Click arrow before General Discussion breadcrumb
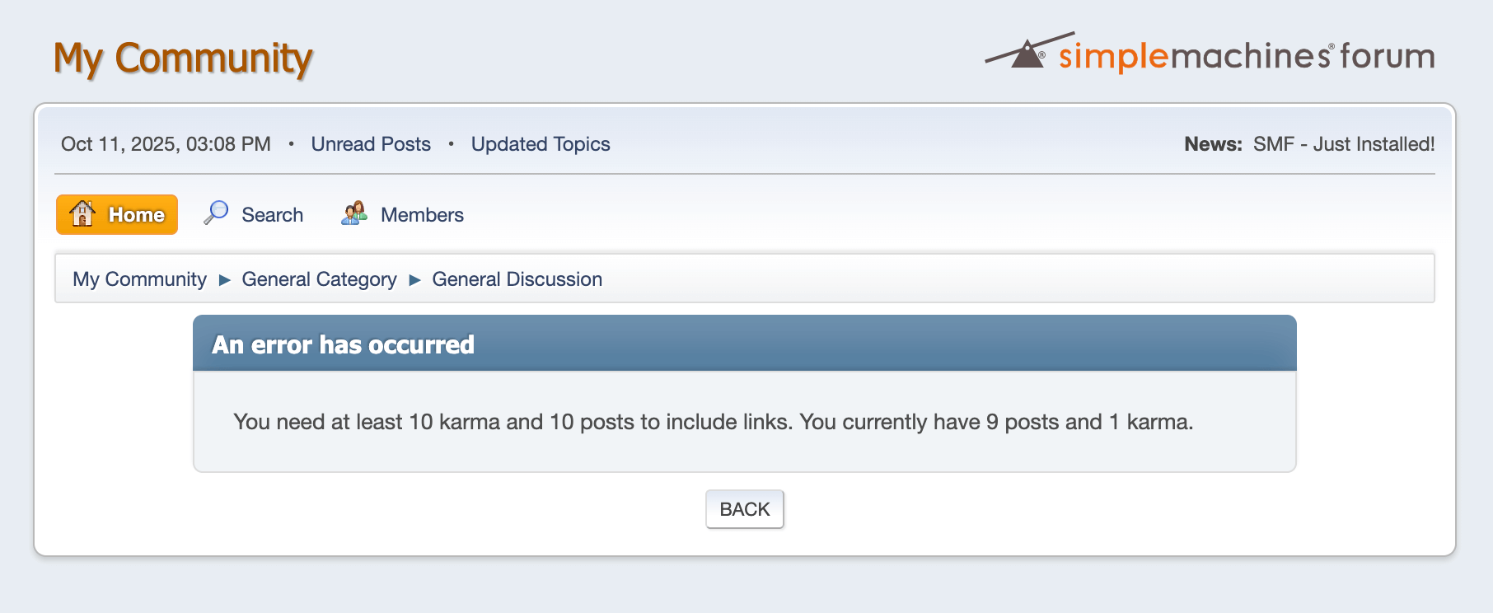The width and height of the screenshot is (1493, 613). [x=414, y=280]
